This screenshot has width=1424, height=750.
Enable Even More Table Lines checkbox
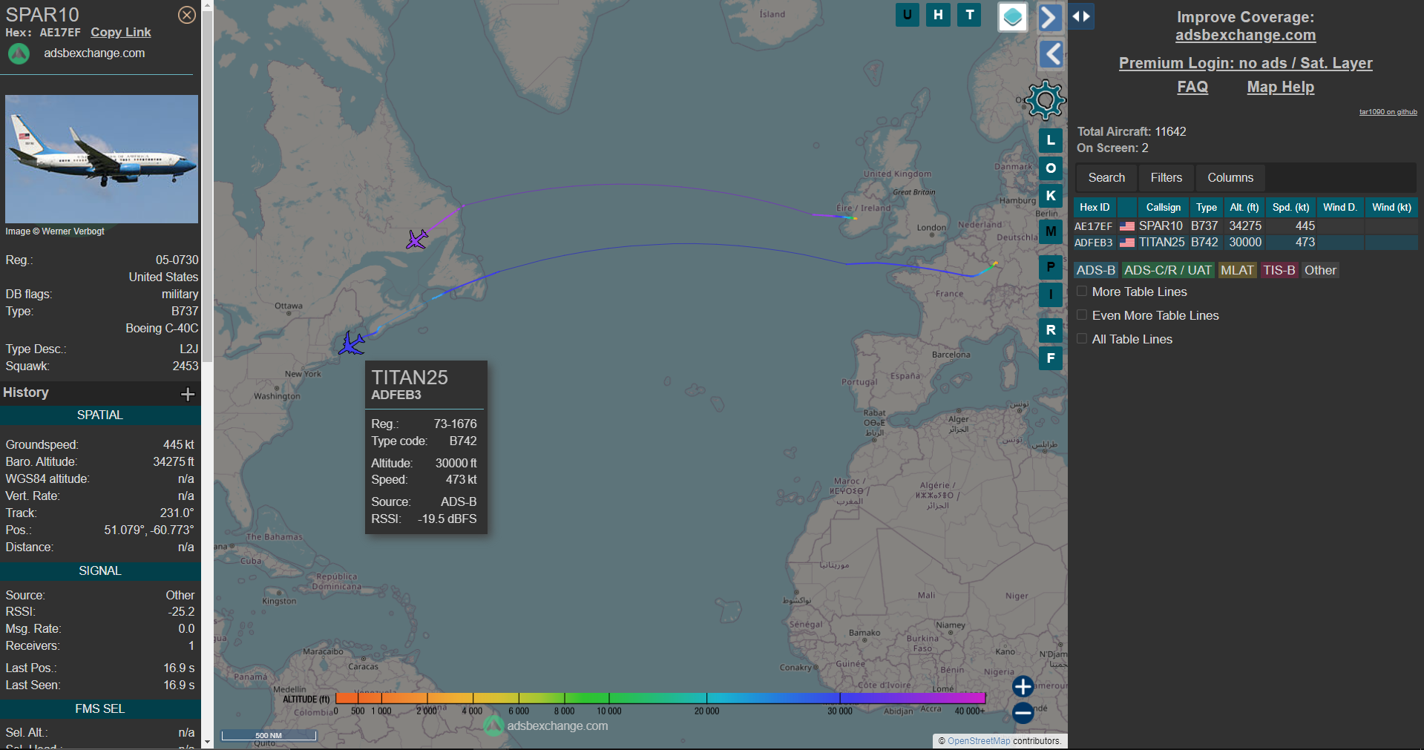pos(1082,315)
